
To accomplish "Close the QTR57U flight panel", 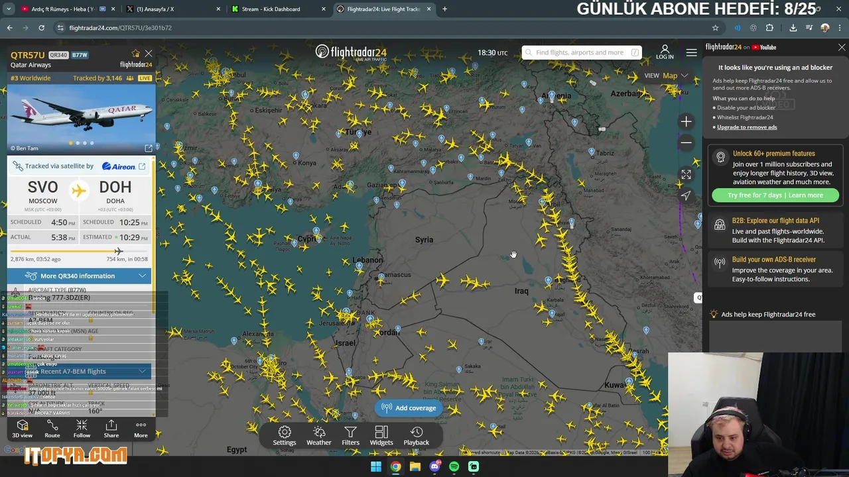I will (149, 53).
